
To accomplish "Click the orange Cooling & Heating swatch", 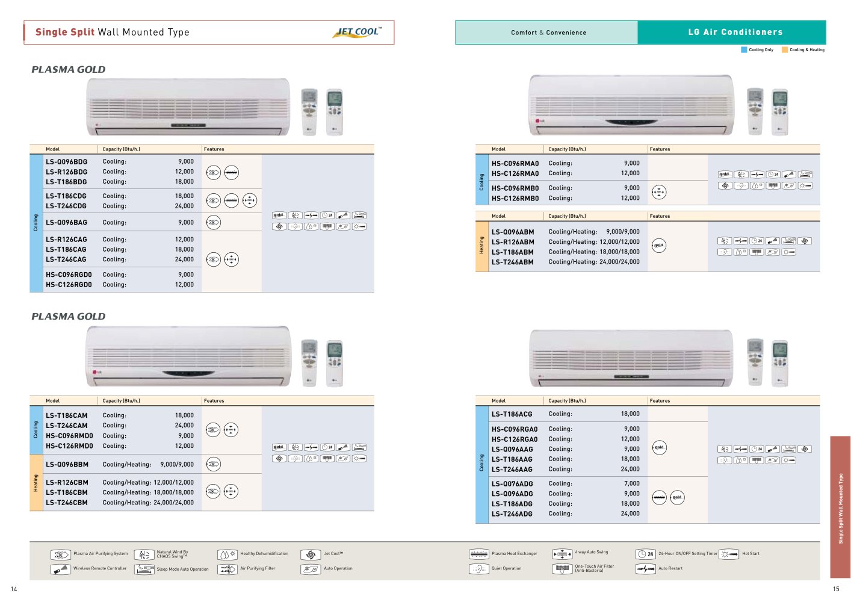I will [x=785, y=50].
